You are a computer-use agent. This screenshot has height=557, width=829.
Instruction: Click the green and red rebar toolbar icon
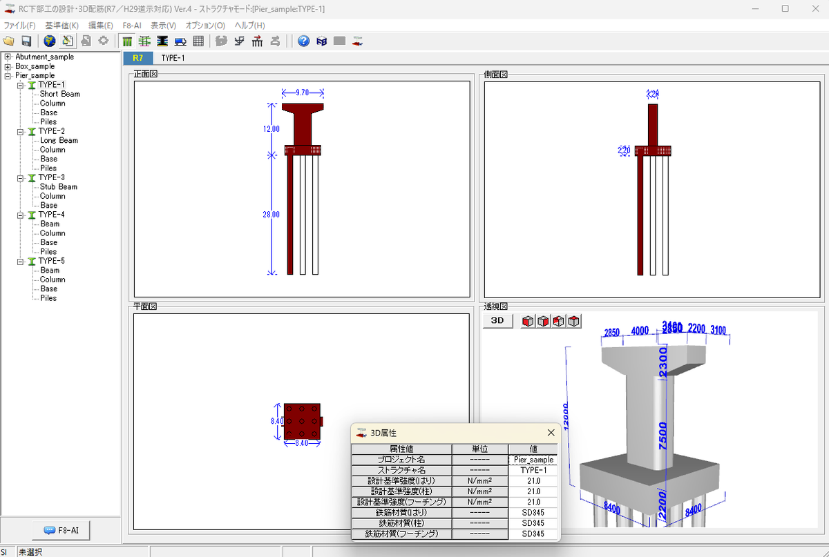click(145, 41)
